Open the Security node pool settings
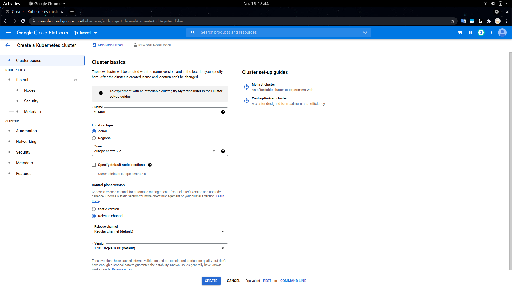Viewport: 512px width, 288px height. coord(31,101)
